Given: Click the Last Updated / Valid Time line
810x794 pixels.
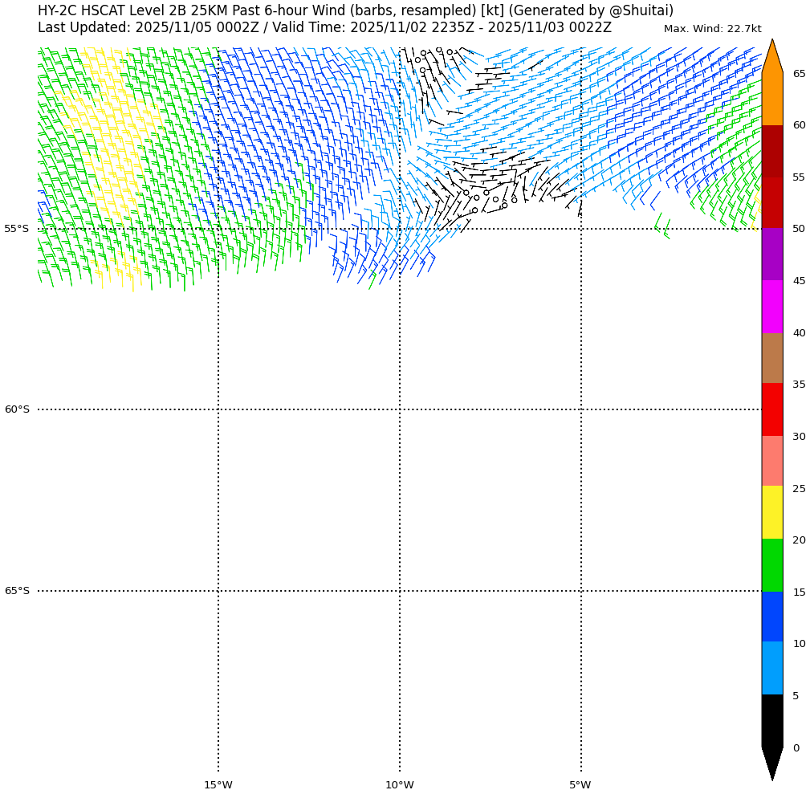Looking at the screenshot, I should 324,27.
